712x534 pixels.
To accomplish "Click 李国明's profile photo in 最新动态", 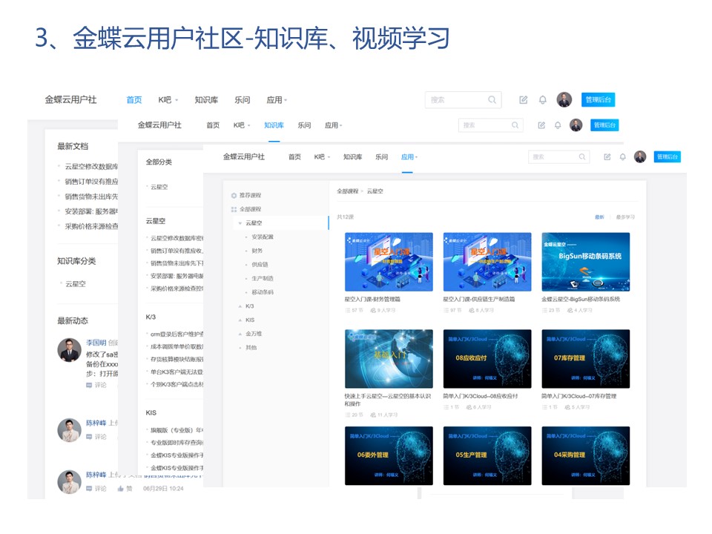I will tap(69, 349).
